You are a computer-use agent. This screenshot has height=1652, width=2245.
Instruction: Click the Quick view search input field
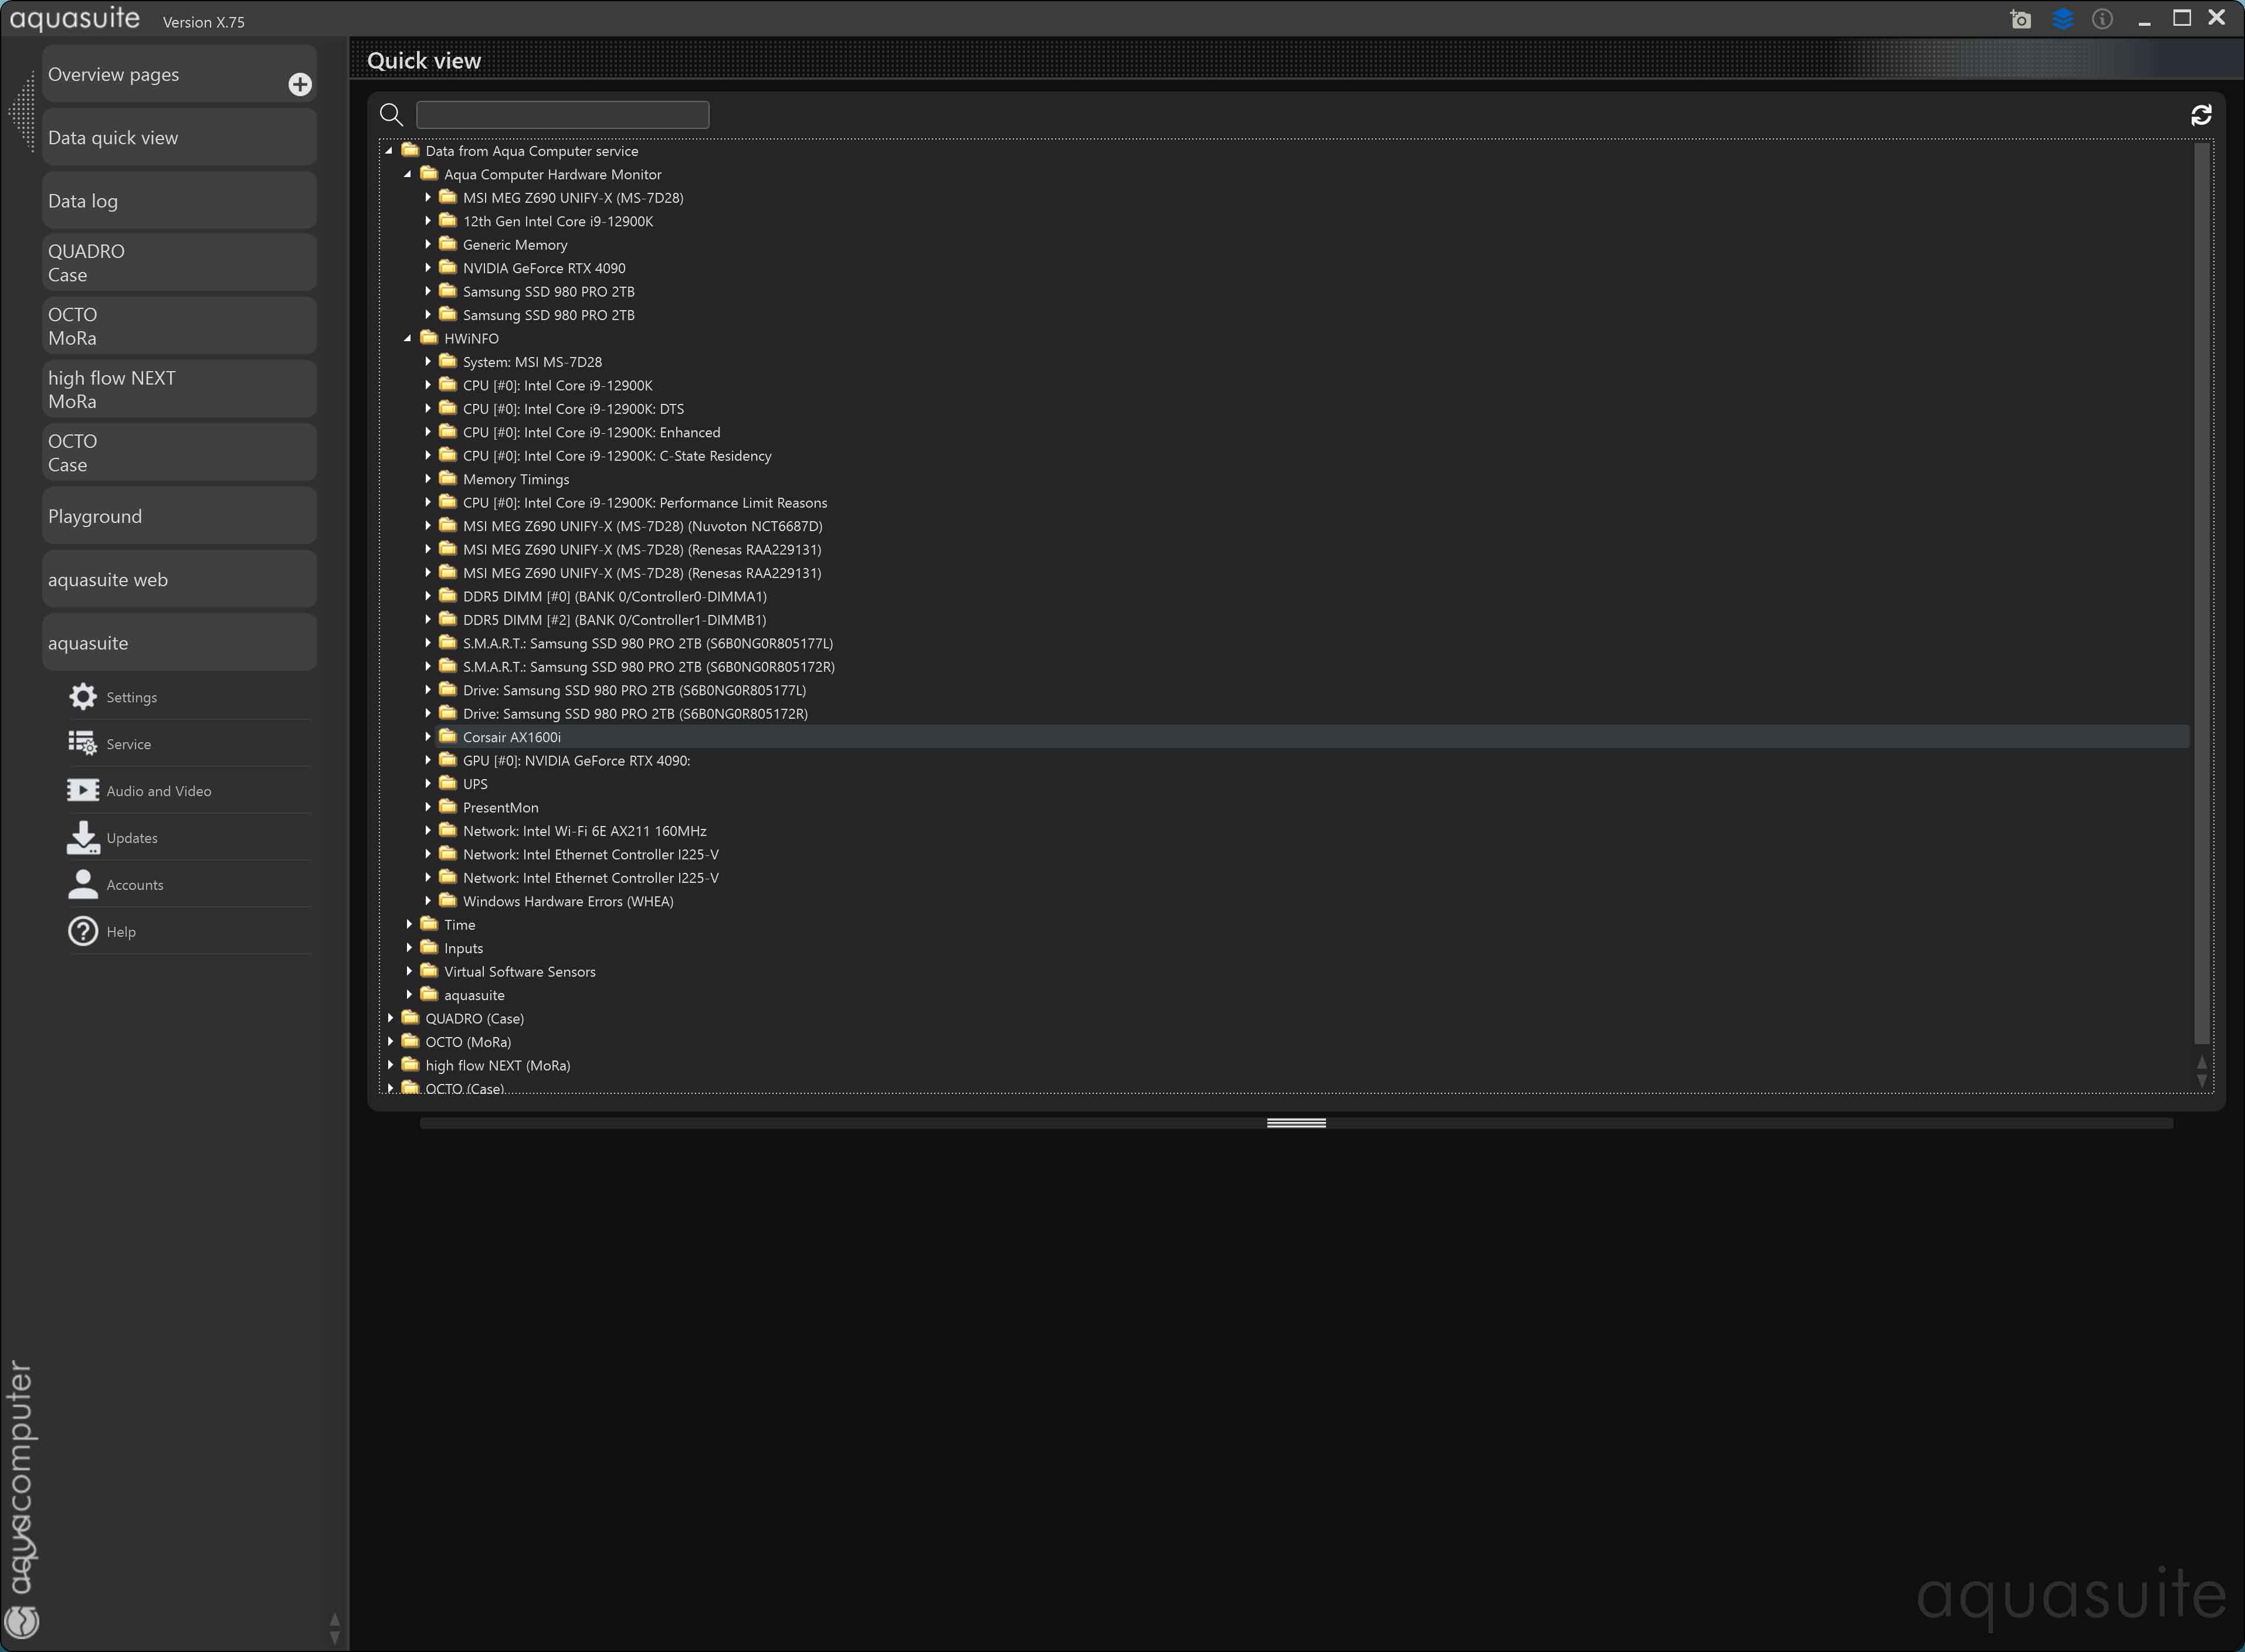[x=562, y=115]
